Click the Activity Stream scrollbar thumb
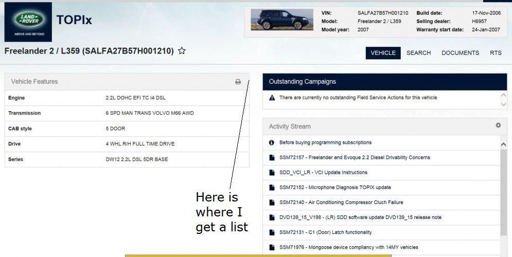 point(503,192)
